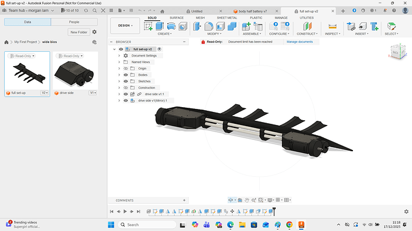Switch to the SHEET METAL tab
The width and height of the screenshot is (412, 231).
pos(227,18)
